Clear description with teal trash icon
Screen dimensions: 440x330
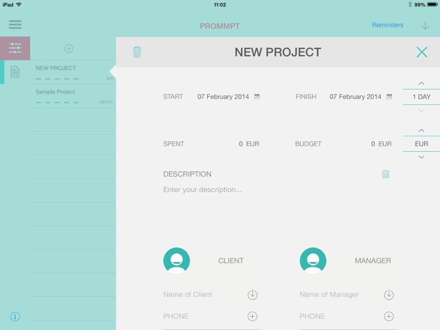click(385, 174)
